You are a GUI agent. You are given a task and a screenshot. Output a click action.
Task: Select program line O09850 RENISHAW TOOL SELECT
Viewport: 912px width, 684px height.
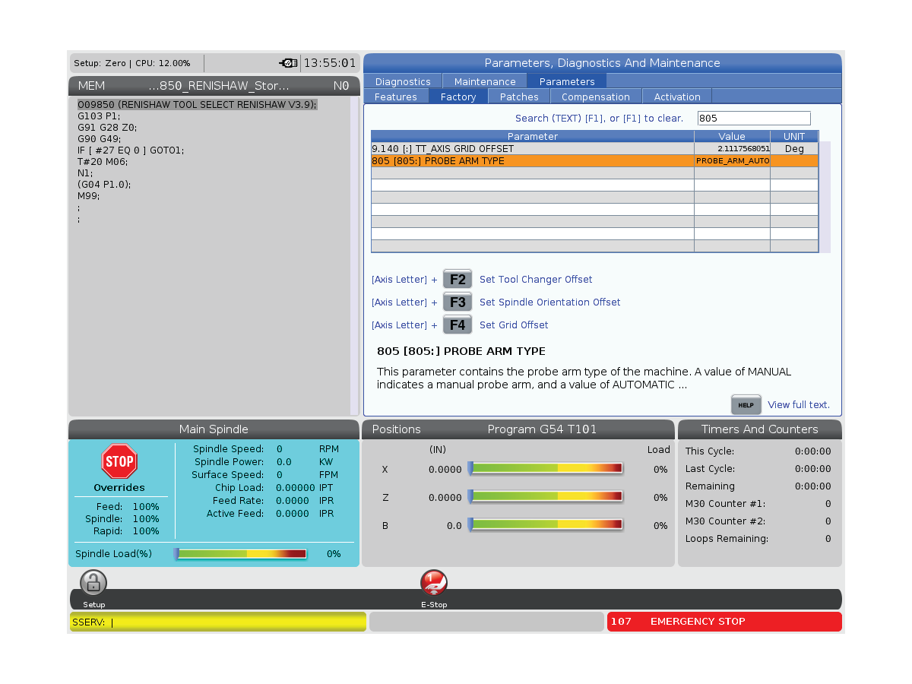click(x=197, y=104)
